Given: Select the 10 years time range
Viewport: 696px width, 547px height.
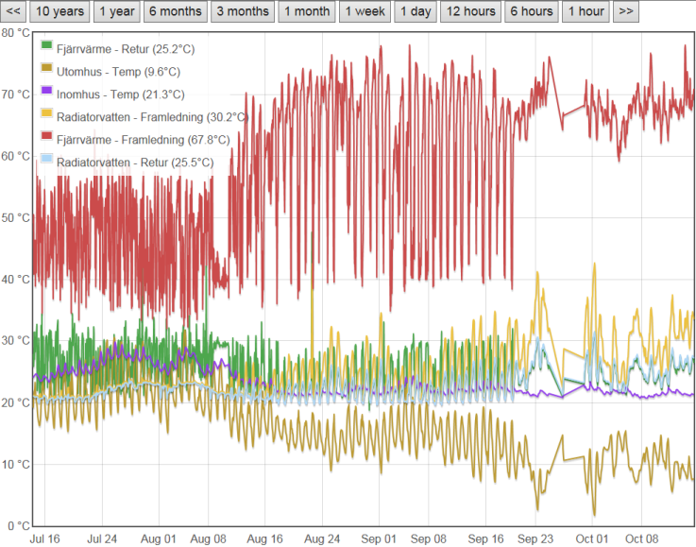Looking at the screenshot, I should (x=59, y=11).
